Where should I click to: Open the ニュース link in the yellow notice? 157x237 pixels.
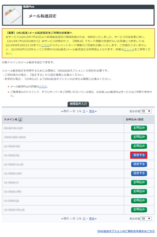pyautogui.click(x=129, y=50)
